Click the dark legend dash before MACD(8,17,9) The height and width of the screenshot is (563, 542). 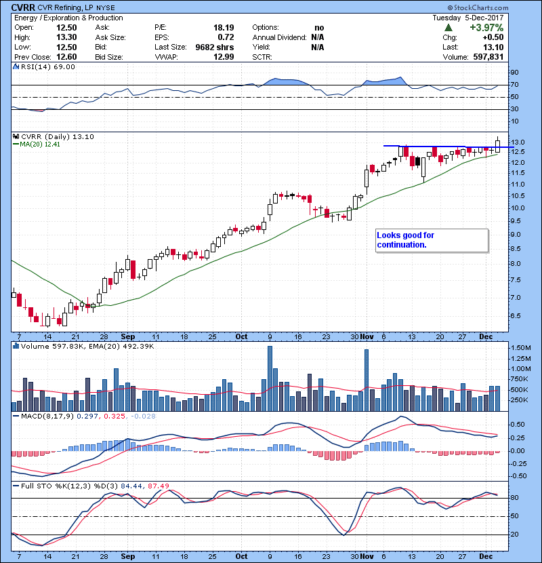16,416
